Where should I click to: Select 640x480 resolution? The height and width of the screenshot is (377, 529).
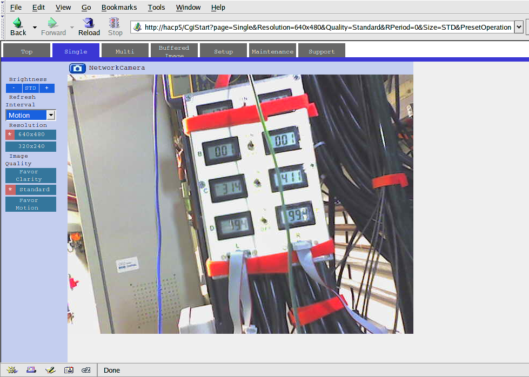point(31,134)
